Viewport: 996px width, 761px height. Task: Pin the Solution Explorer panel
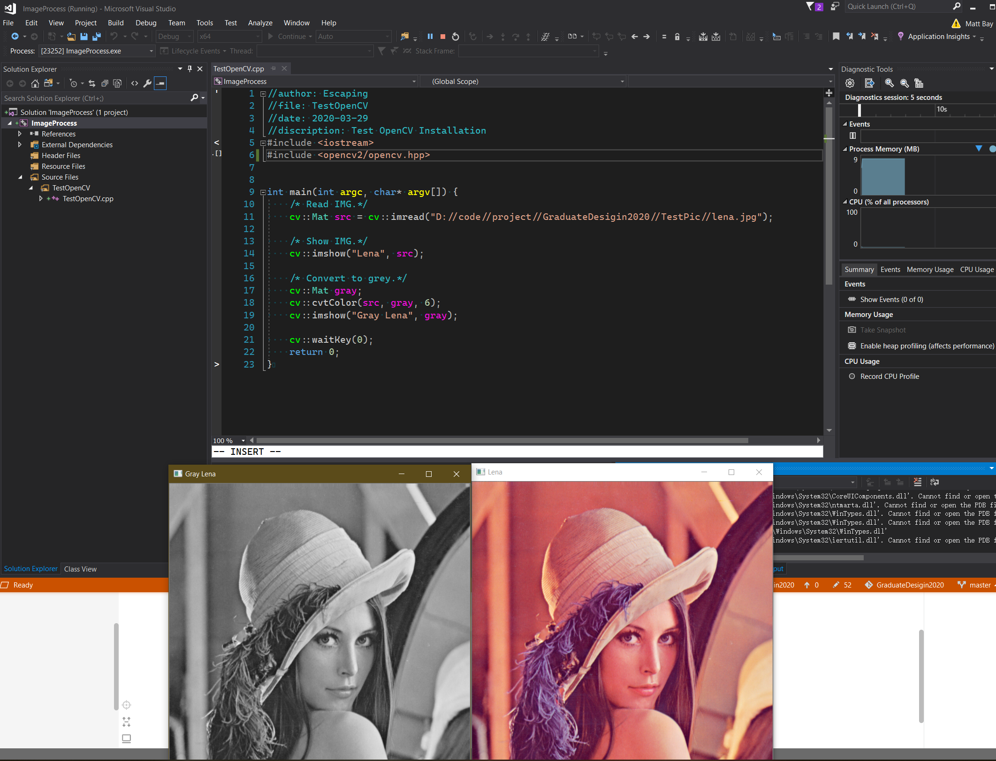[190, 69]
